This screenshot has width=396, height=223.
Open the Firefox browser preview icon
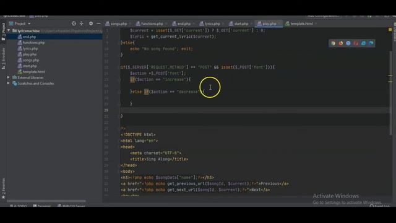(x=341, y=43)
